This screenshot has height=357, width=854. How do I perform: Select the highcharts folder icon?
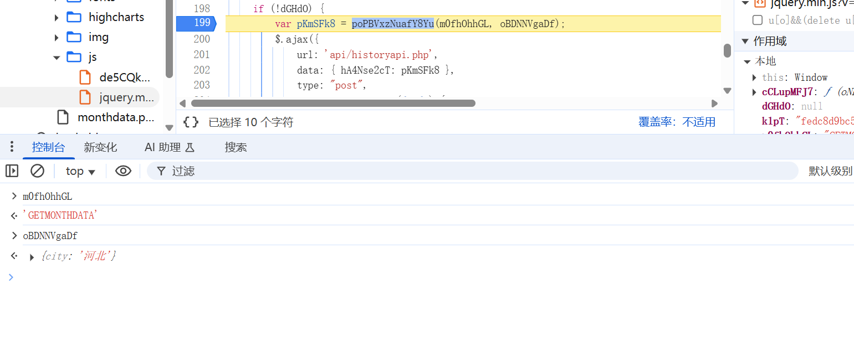(x=74, y=17)
